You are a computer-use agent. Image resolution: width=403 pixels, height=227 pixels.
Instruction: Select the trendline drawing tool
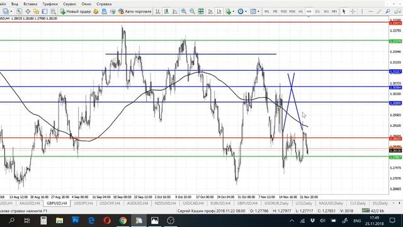[x=379, y=11]
